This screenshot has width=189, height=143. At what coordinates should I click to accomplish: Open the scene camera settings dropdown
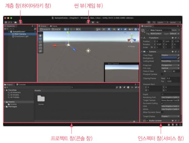(x=131, y=29)
